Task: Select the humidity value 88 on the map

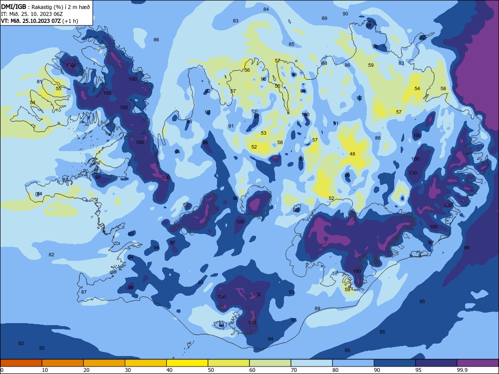Action: tap(324, 63)
